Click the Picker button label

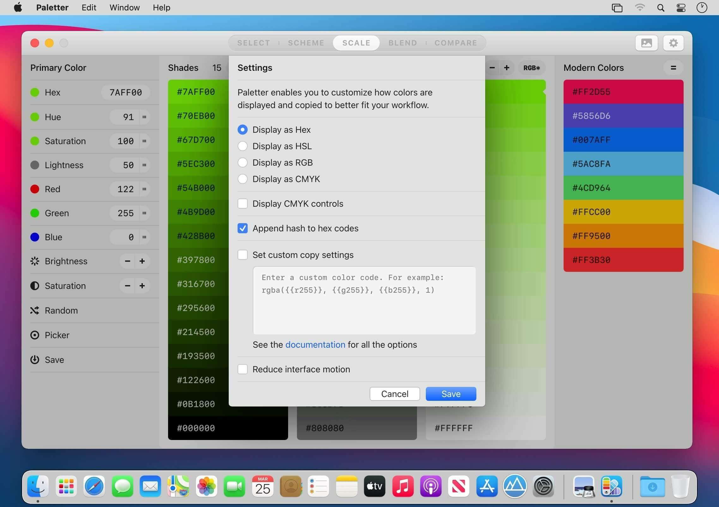click(57, 335)
